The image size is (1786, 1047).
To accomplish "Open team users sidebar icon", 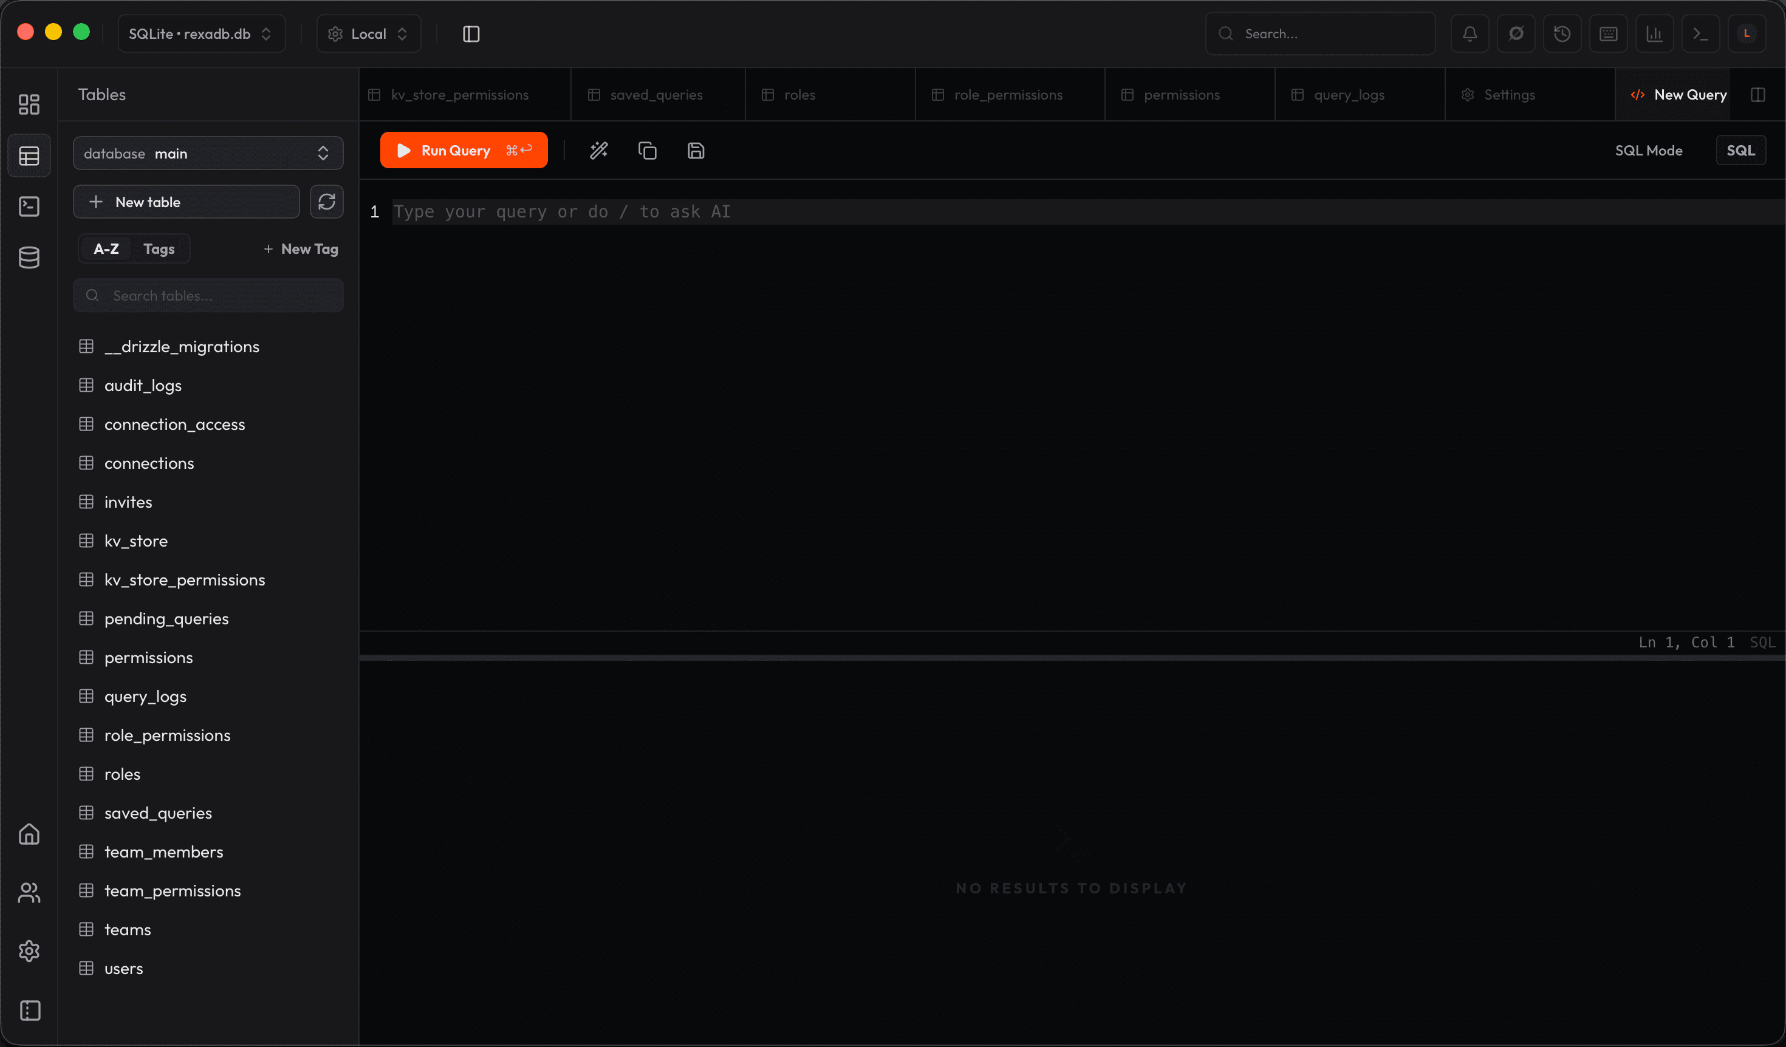I will tap(29, 893).
